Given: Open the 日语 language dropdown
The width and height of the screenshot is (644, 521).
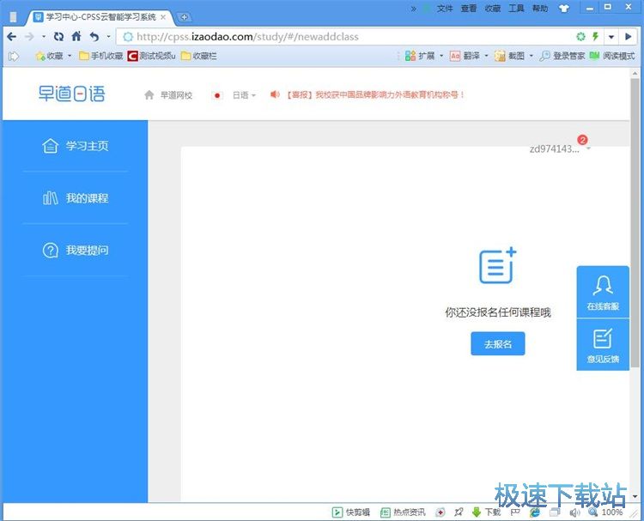Looking at the screenshot, I should point(244,95).
